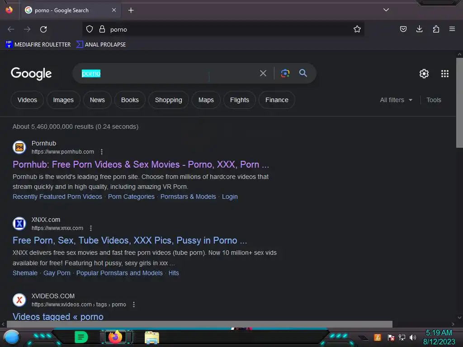463x347 pixels.
Task: Open Google quick settings gear
Action: tap(424, 74)
